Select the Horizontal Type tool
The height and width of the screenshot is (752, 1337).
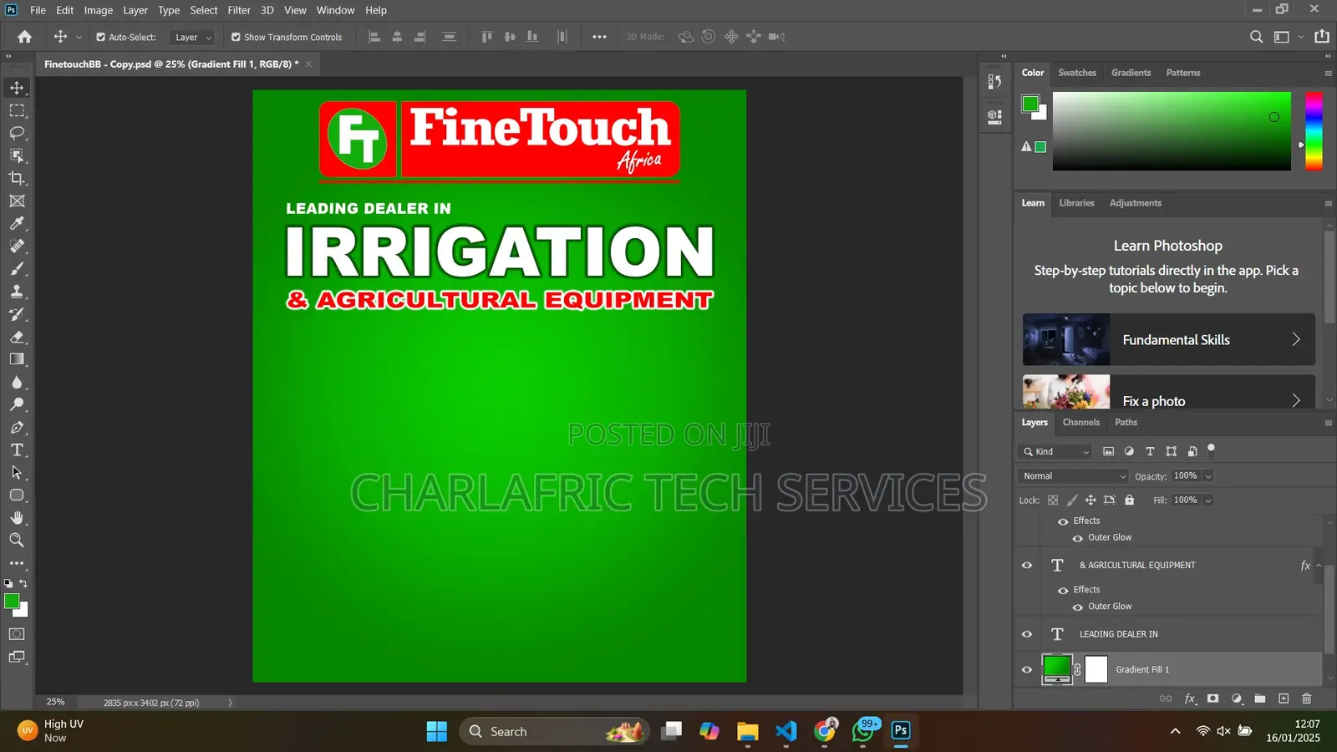click(17, 450)
